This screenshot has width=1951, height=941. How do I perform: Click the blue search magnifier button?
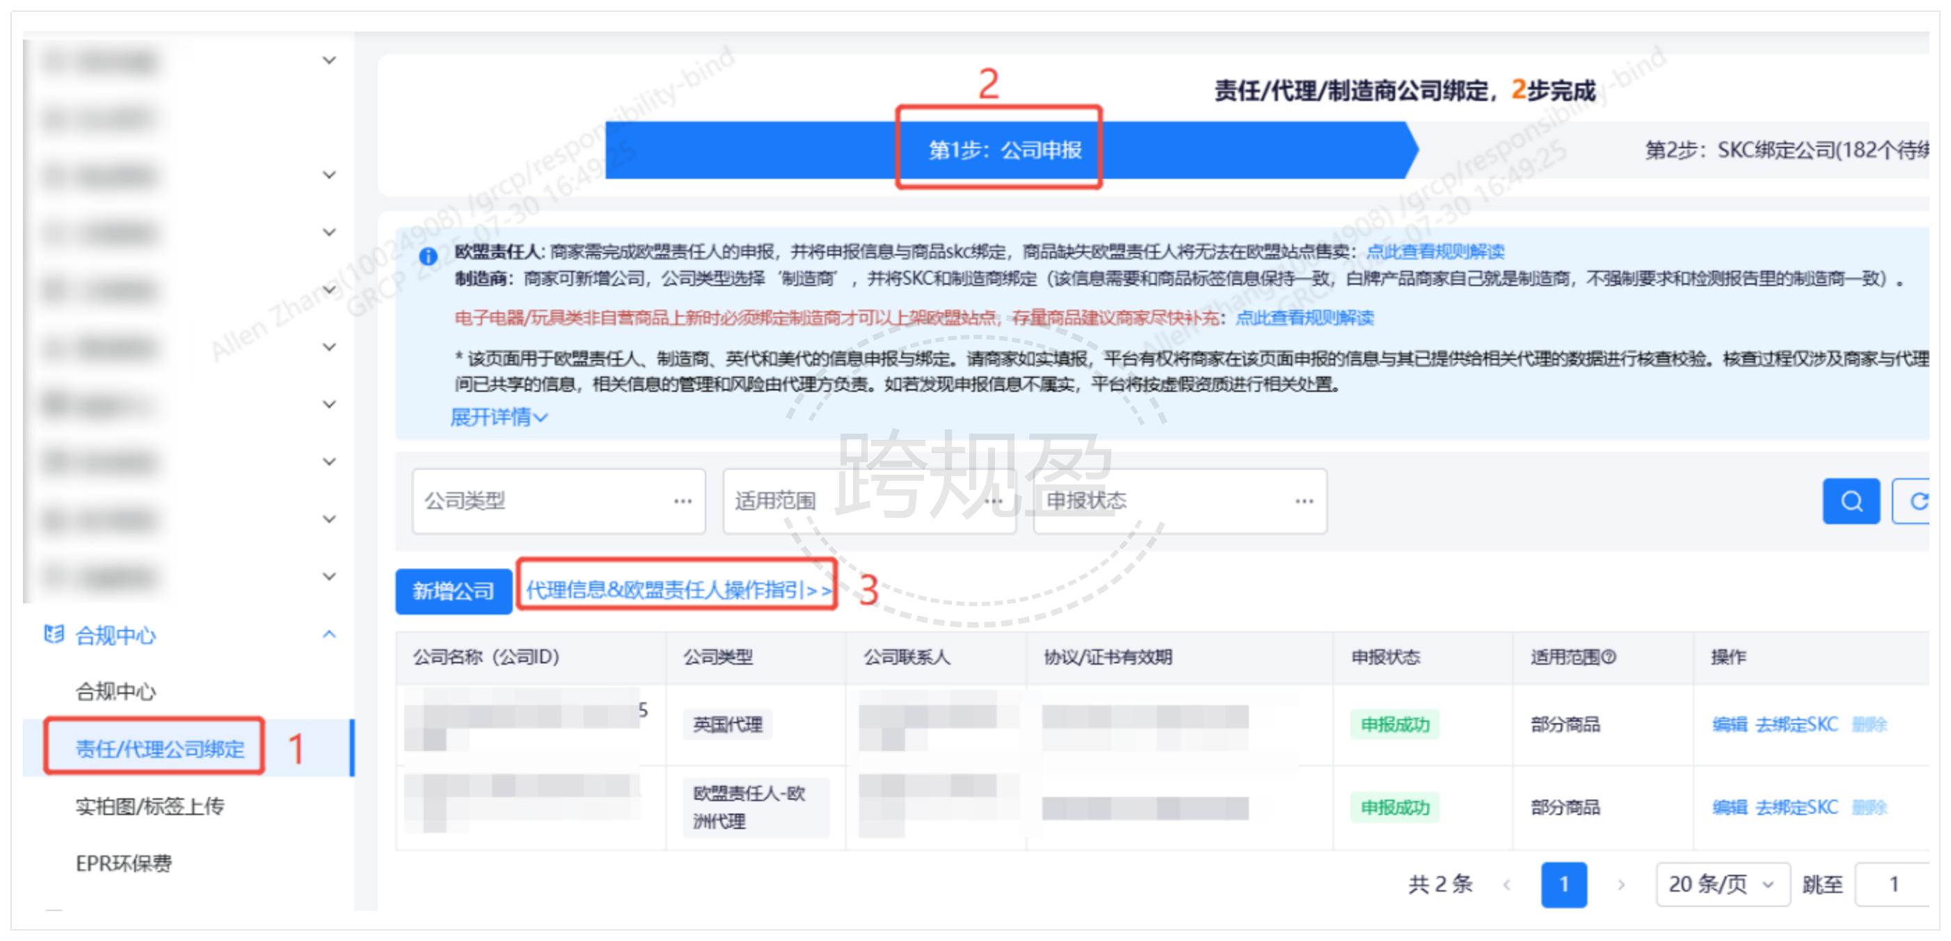point(1850,501)
